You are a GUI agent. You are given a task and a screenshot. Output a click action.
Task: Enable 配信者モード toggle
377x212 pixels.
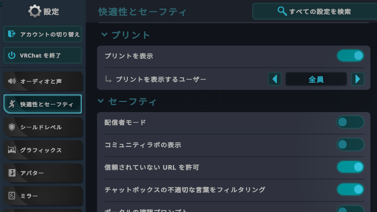(350, 122)
